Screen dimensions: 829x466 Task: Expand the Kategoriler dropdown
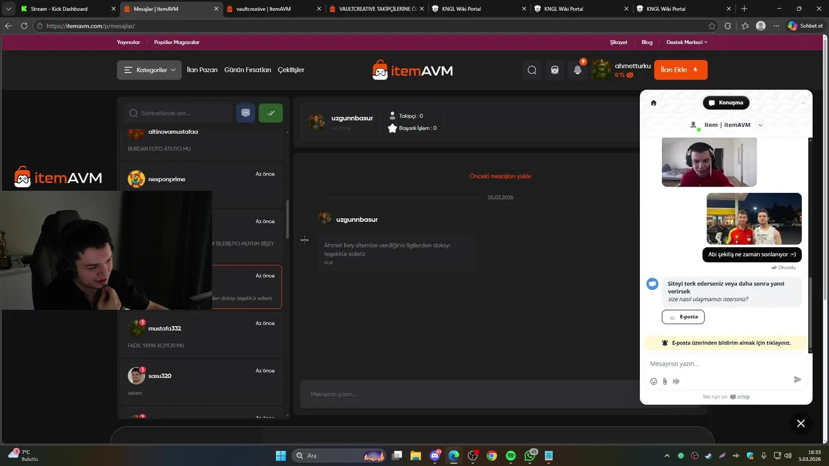[149, 70]
